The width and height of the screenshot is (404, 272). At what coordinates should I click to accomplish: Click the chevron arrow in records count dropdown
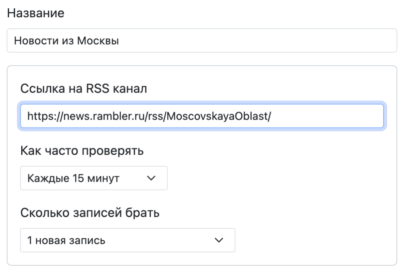tap(219, 240)
